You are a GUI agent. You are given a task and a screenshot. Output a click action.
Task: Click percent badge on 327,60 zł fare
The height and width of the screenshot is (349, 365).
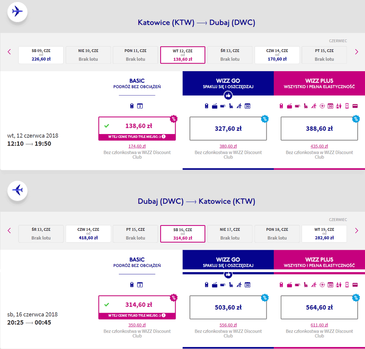pos(265,119)
